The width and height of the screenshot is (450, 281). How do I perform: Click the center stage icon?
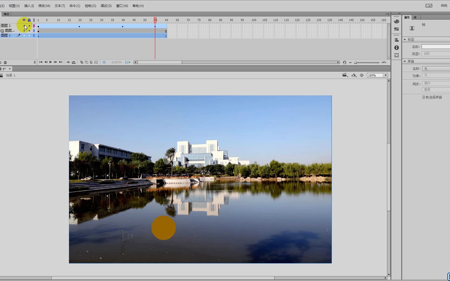(362, 75)
